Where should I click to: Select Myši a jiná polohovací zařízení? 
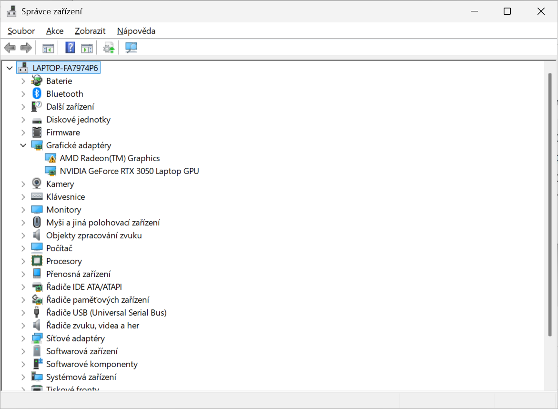(x=103, y=223)
